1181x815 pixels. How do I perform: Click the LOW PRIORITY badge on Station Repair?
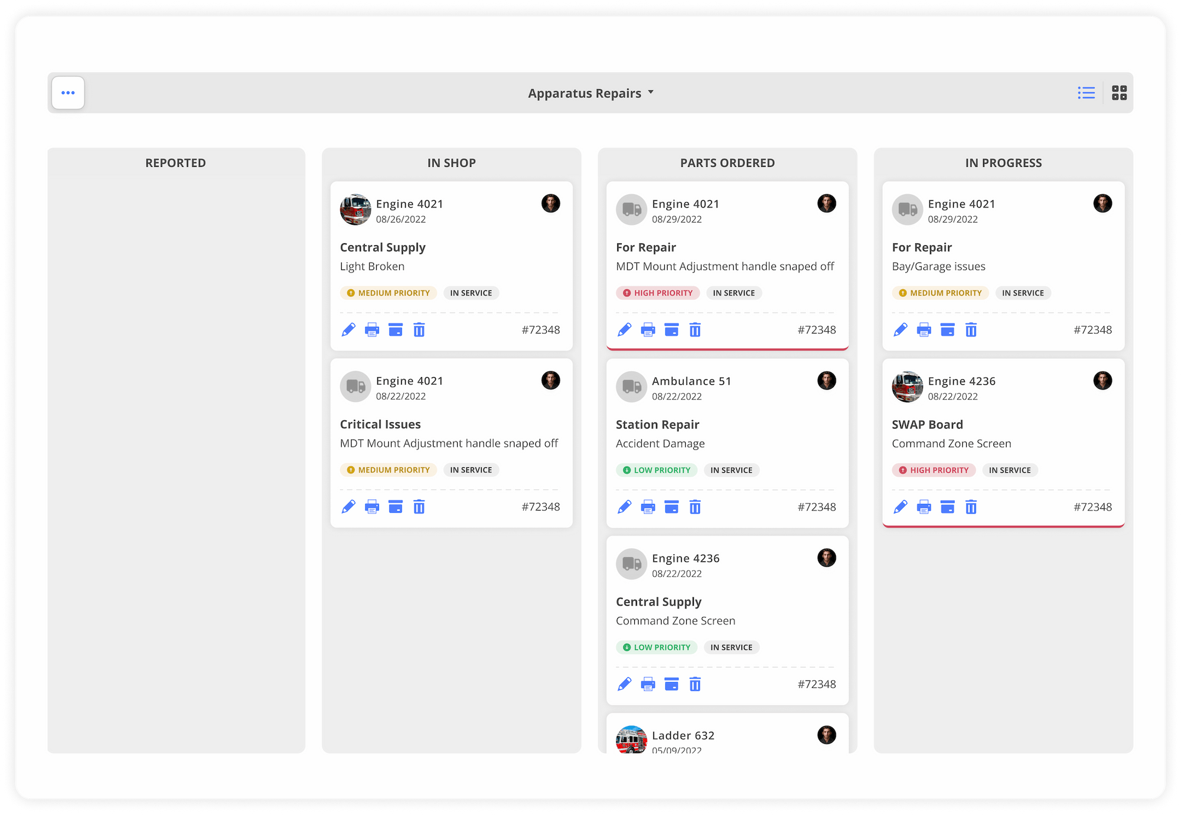pyautogui.click(x=657, y=470)
